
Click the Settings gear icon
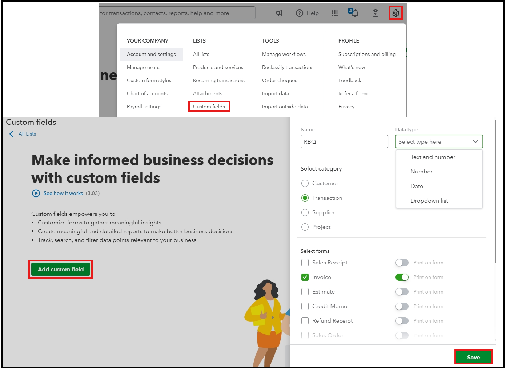(395, 13)
